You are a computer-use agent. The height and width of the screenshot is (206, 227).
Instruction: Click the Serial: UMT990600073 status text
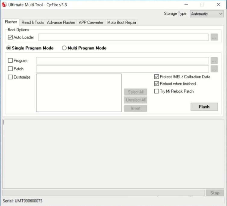23,201
